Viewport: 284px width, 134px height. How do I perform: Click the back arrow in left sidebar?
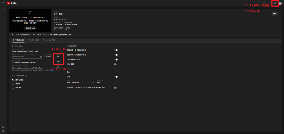3,10
